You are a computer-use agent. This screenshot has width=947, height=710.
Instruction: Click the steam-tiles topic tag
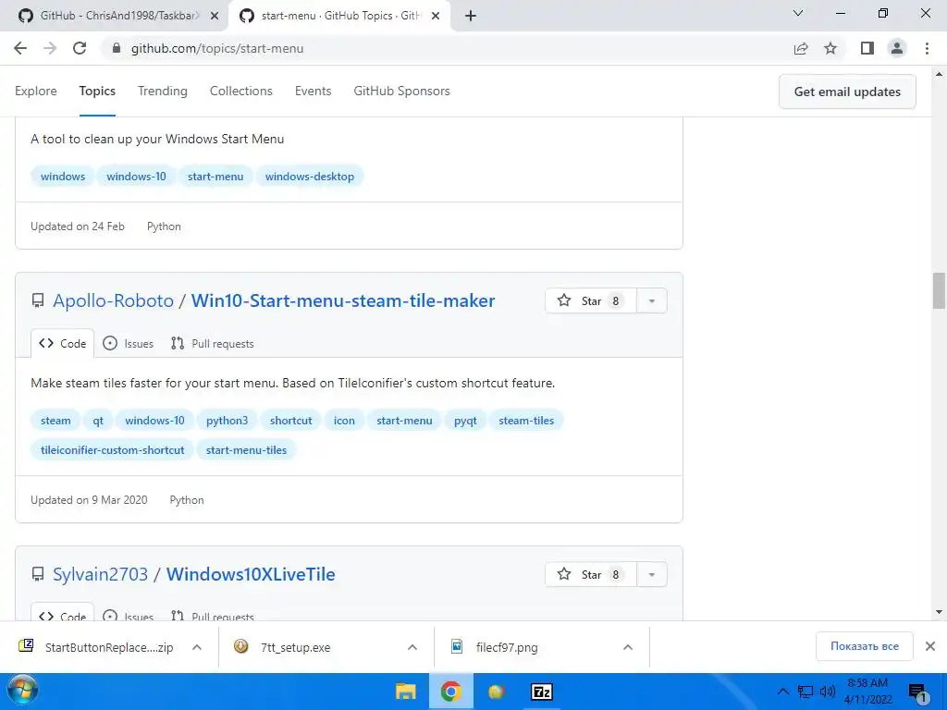click(x=526, y=421)
